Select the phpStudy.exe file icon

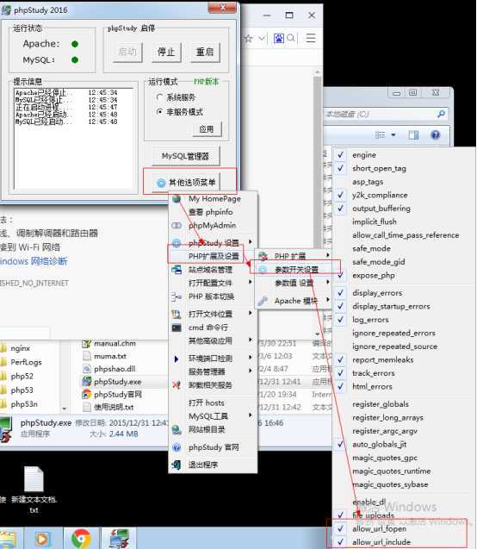[x=86, y=382]
